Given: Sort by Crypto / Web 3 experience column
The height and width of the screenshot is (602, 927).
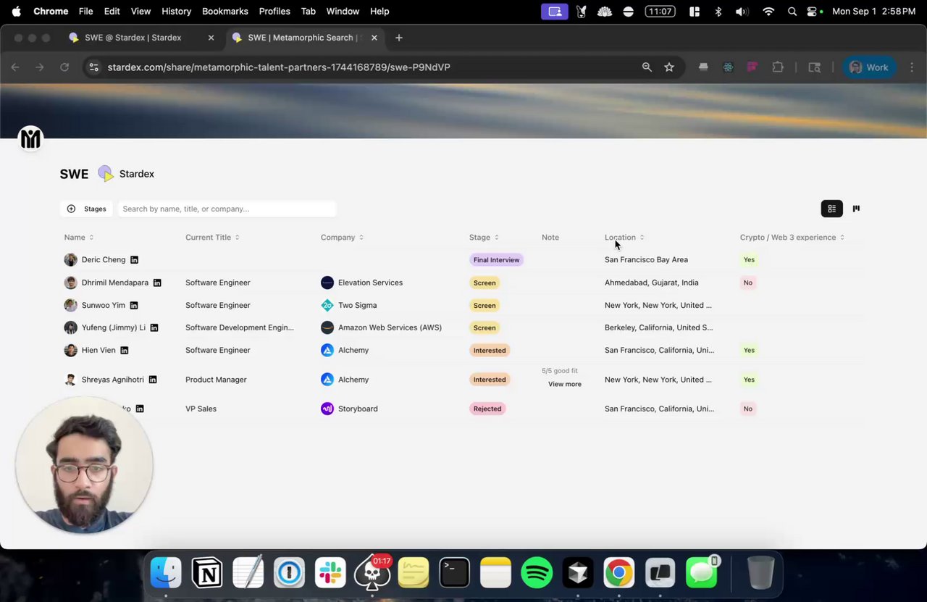Looking at the screenshot, I should tap(792, 238).
